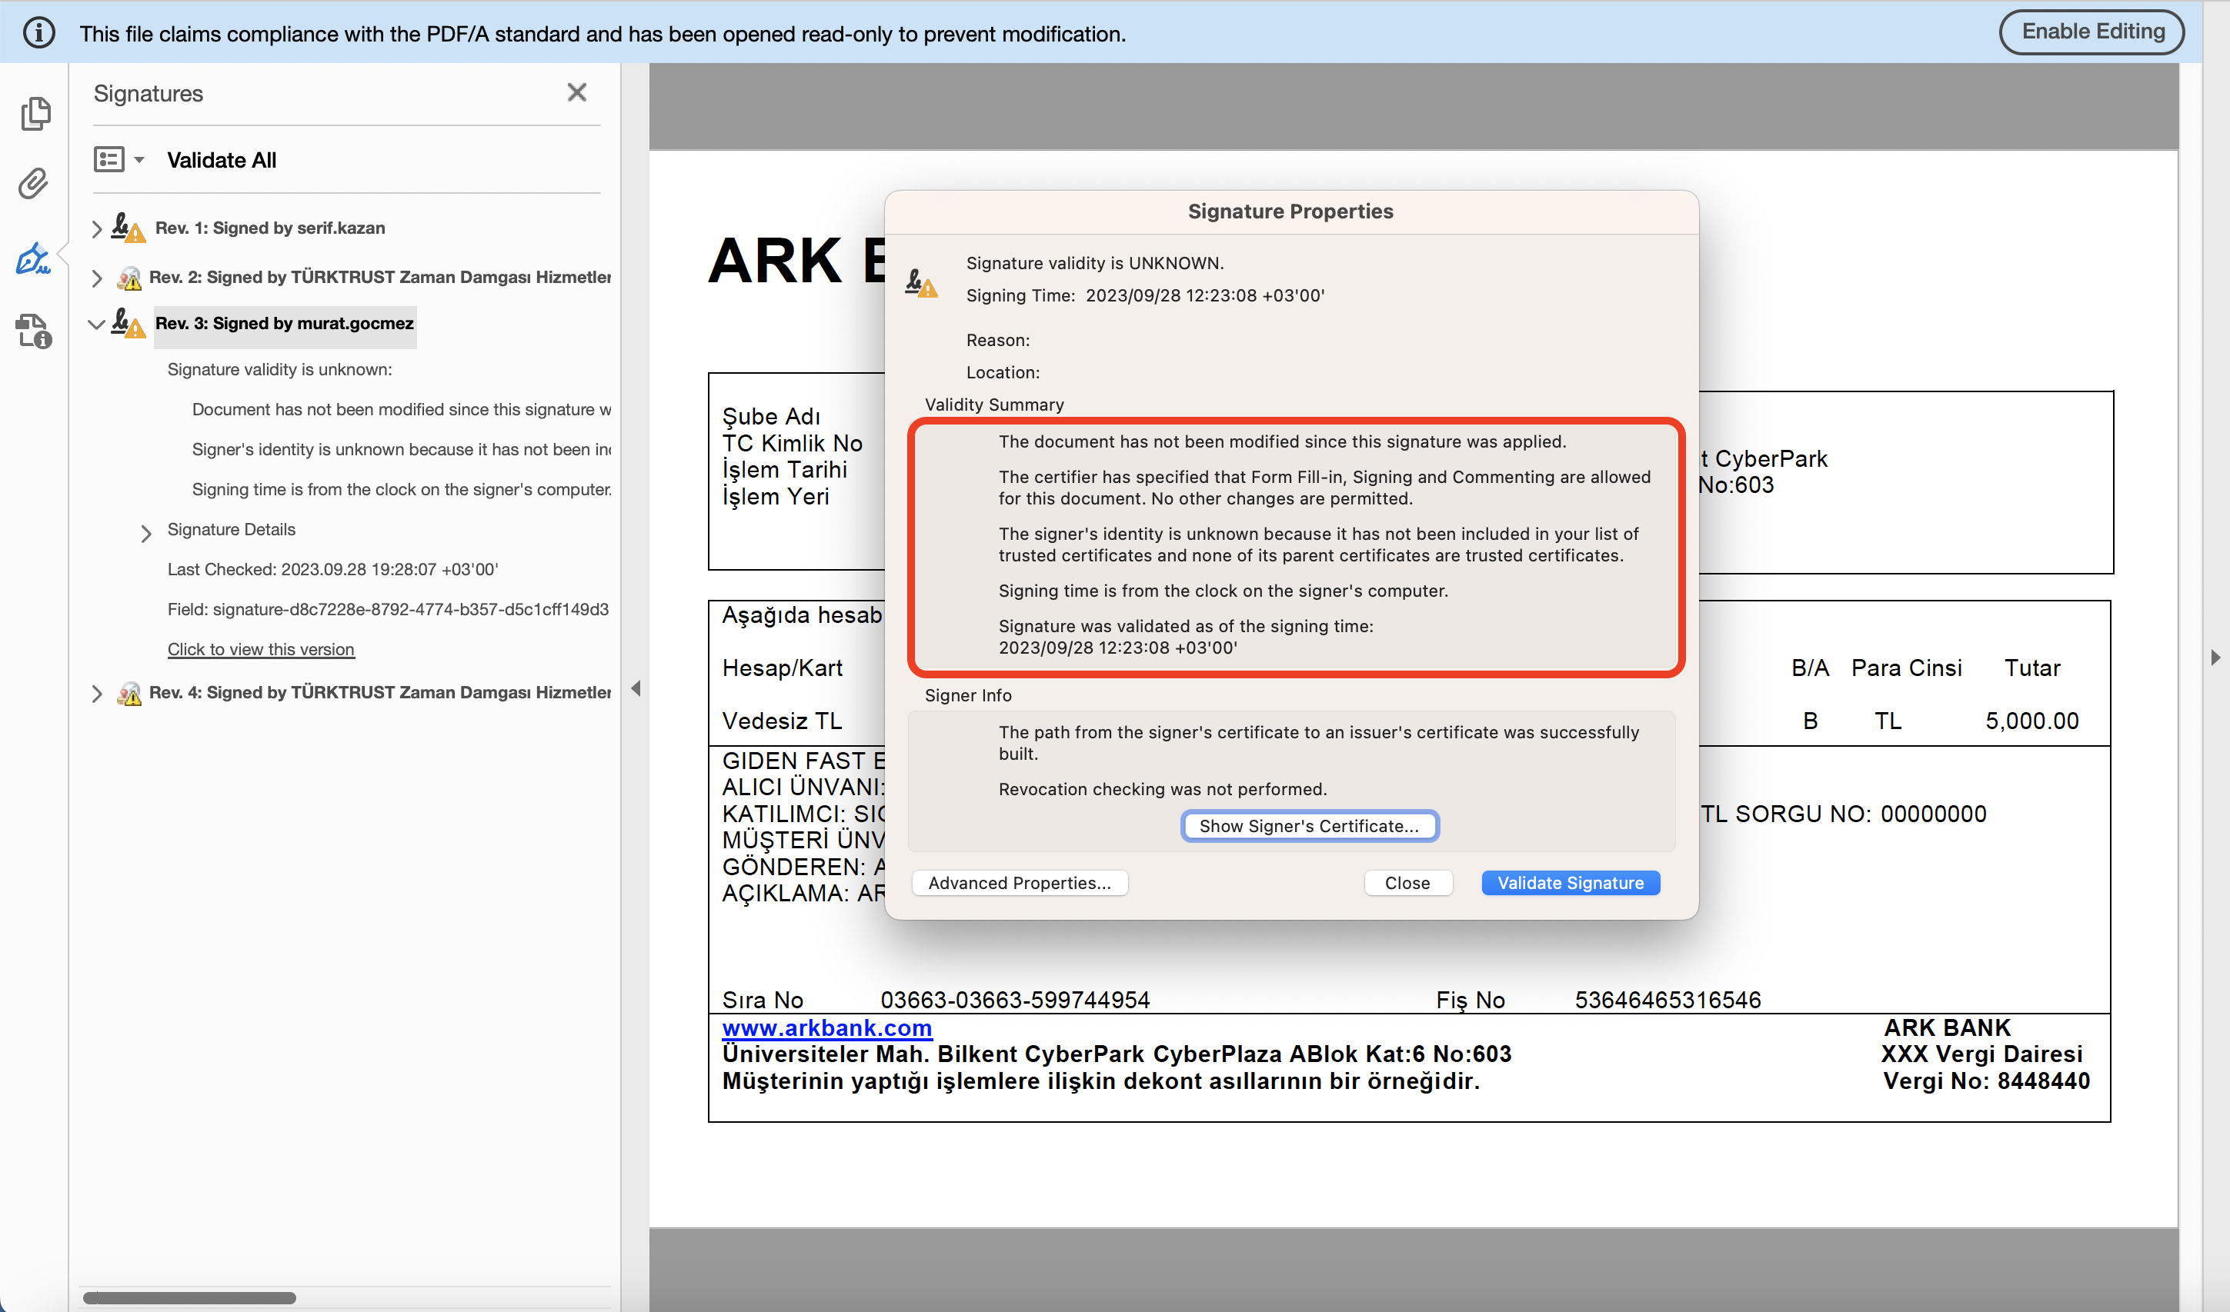The width and height of the screenshot is (2230, 1312).
Task: Click the 'TC Kimlik No' label
Action: 792,443
